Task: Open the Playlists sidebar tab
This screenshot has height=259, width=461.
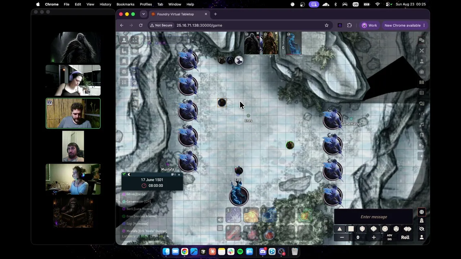Action: click(422, 124)
